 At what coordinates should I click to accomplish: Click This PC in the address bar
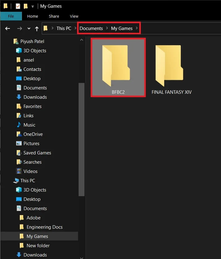(64, 28)
